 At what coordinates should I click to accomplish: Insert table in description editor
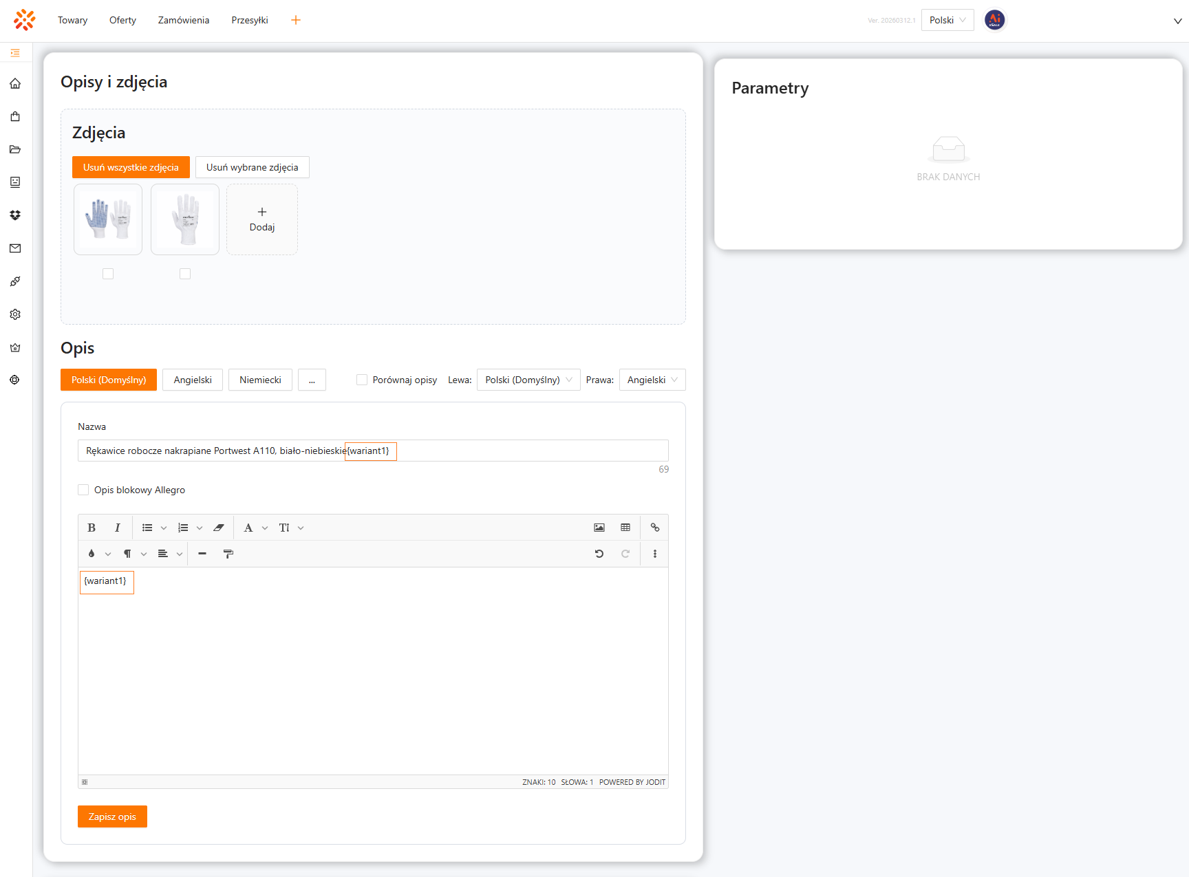(625, 528)
